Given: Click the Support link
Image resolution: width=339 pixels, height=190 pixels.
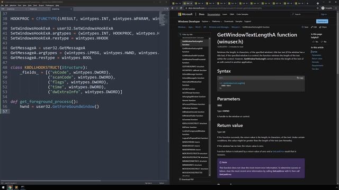Looking at the screenshot, I should coord(247,22).
